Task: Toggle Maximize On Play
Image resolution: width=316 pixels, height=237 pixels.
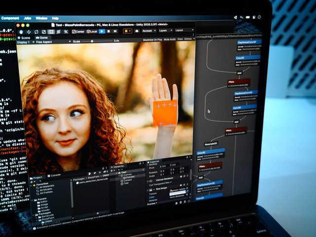Action: click(x=153, y=39)
